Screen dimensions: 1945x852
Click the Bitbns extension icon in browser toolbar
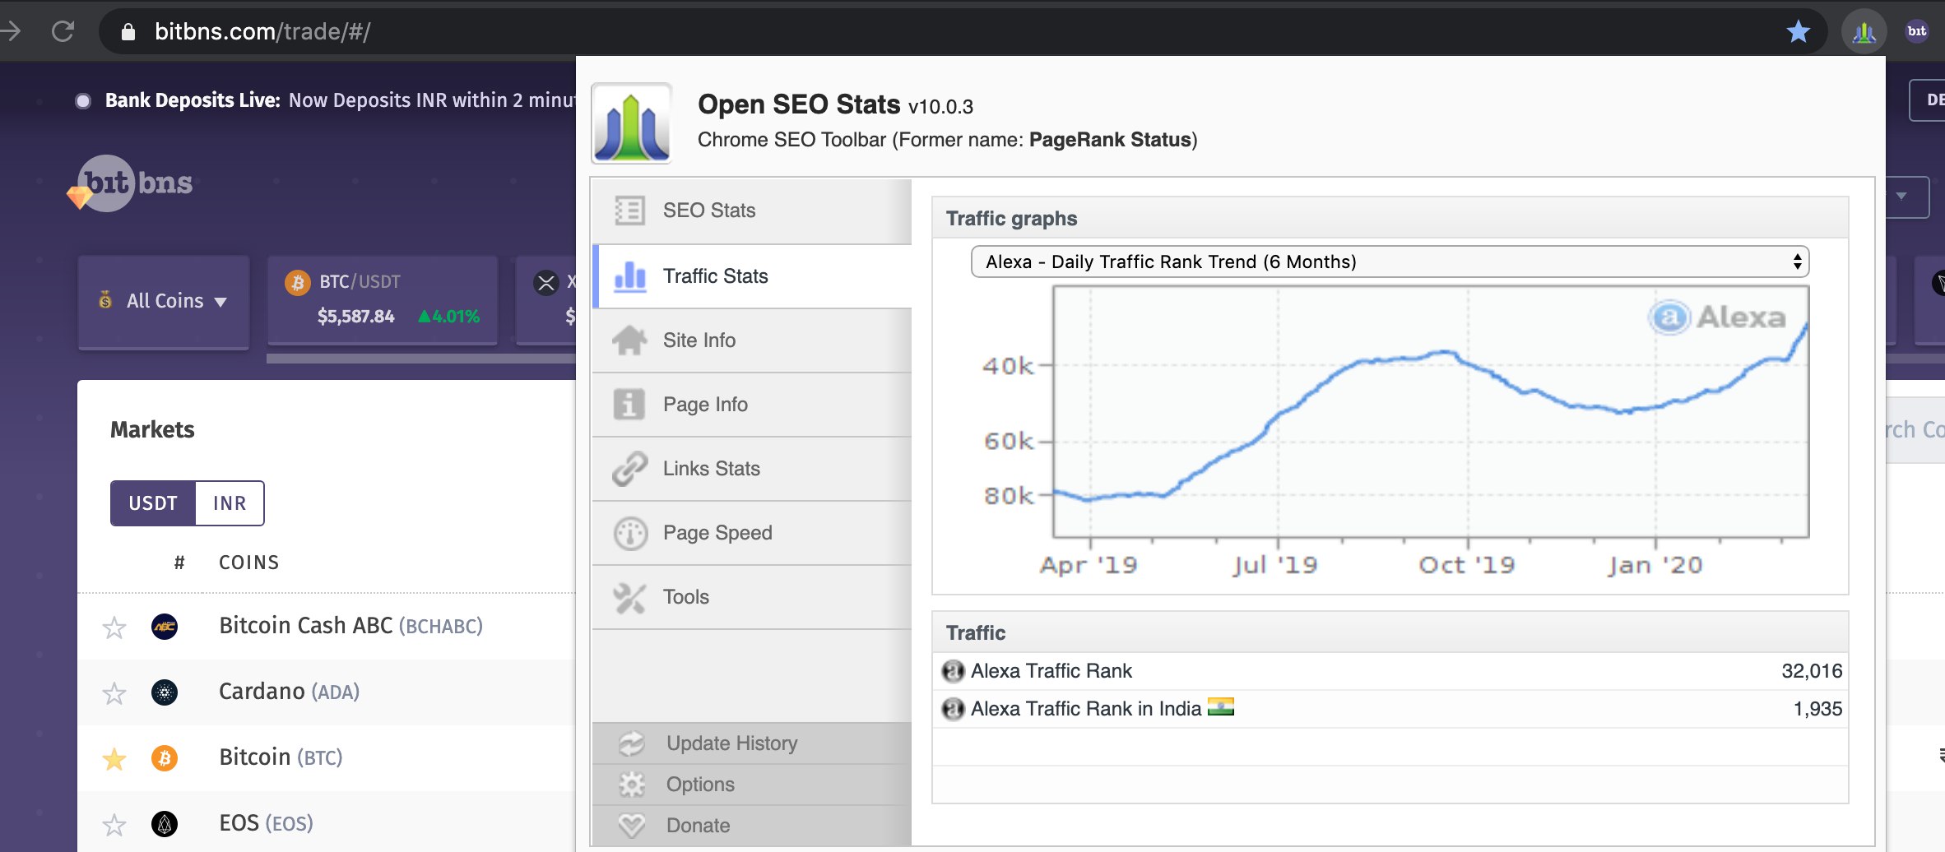tap(1917, 31)
